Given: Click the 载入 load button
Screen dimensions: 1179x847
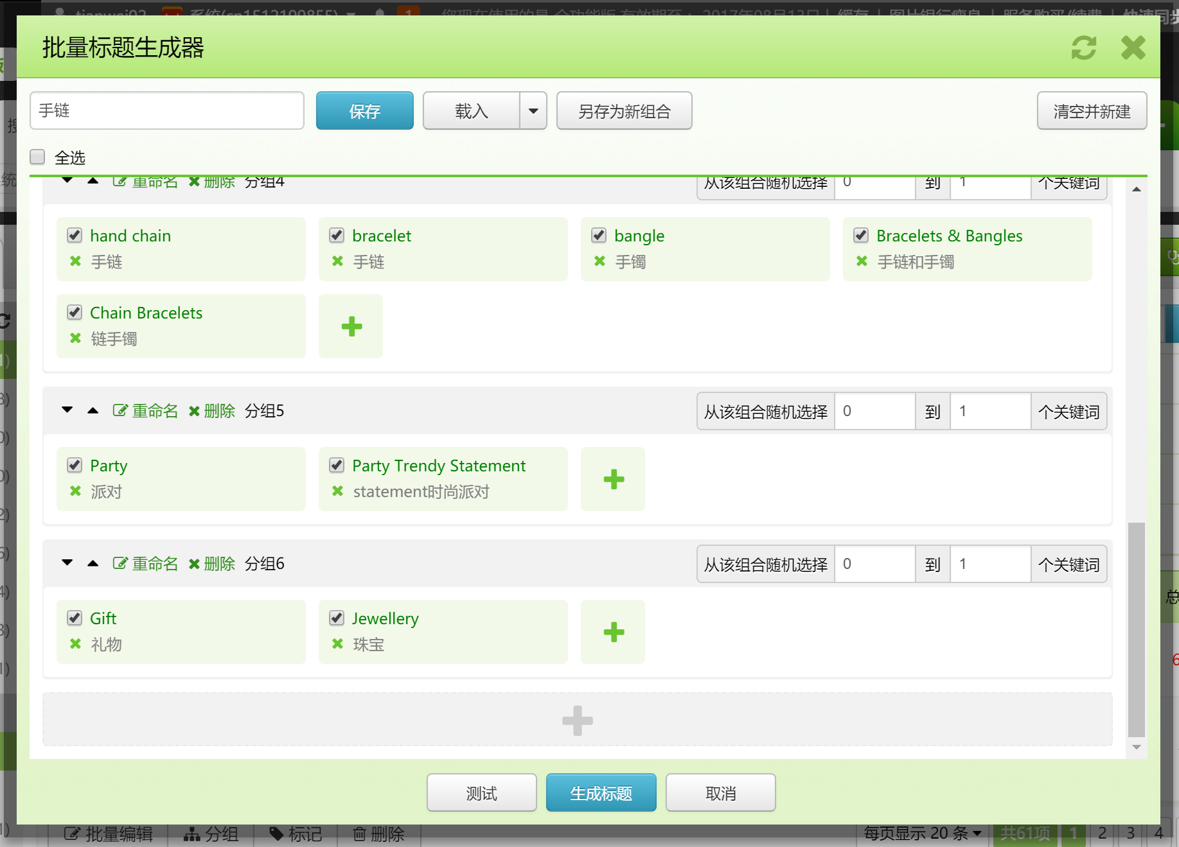Looking at the screenshot, I should 472,110.
